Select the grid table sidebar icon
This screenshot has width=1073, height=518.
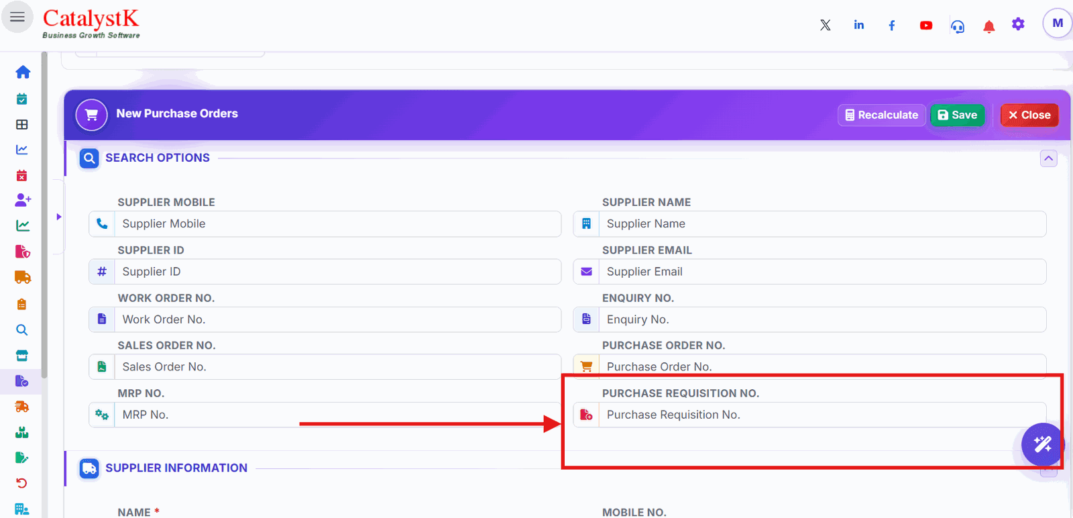pos(22,124)
